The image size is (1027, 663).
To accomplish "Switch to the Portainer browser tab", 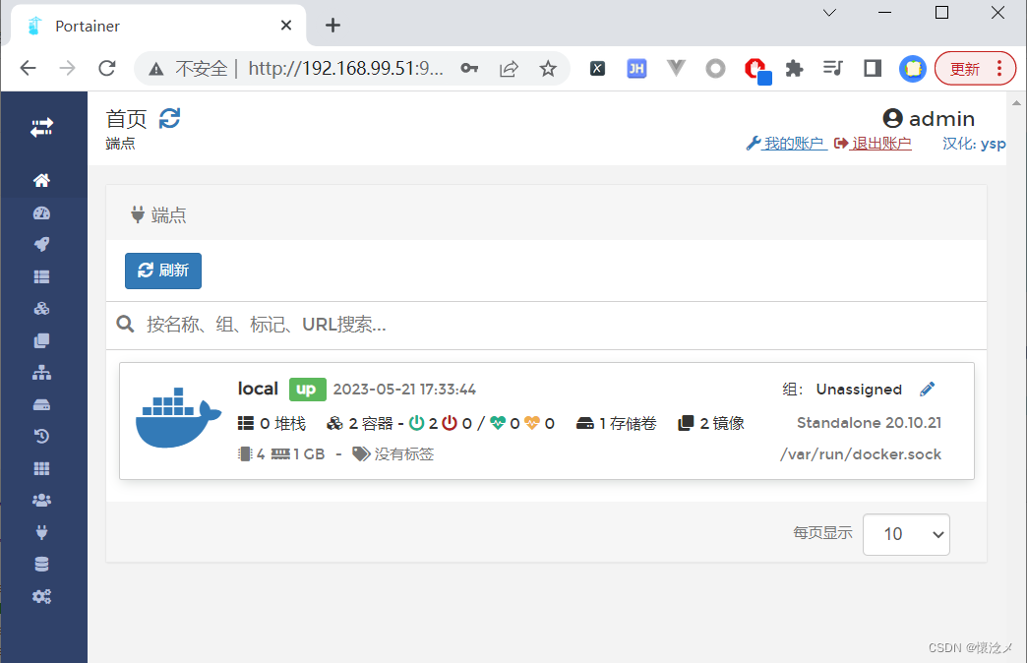I will click(x=148, y=26).
